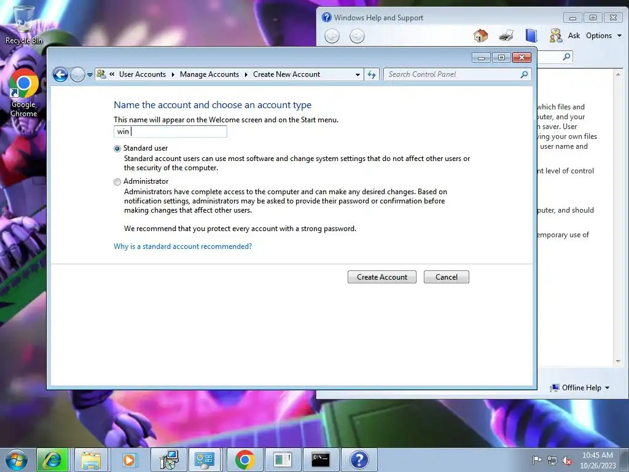This screenshot has width=629, height=472.
Task: Click the Cancel button
Action: 447,277
